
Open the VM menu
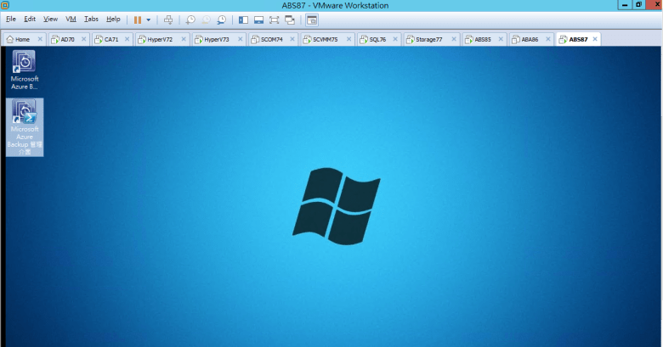coord(71,19)
